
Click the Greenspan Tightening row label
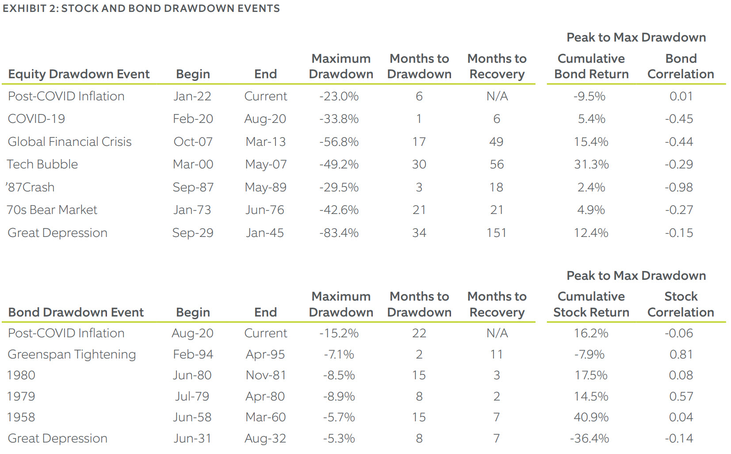tap(72, 354)
